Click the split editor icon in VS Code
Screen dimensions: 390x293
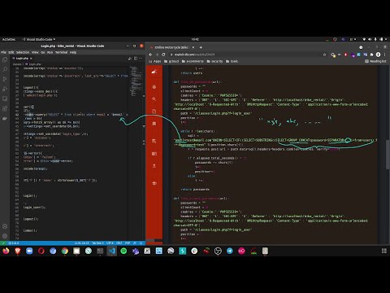click(136, 59)
